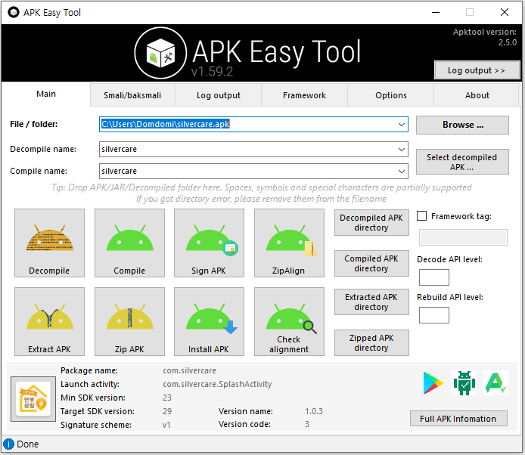The width and height of the screenshot is (525, 455).
Task: Open Extracted APK directory
Action: click(371, 302)
